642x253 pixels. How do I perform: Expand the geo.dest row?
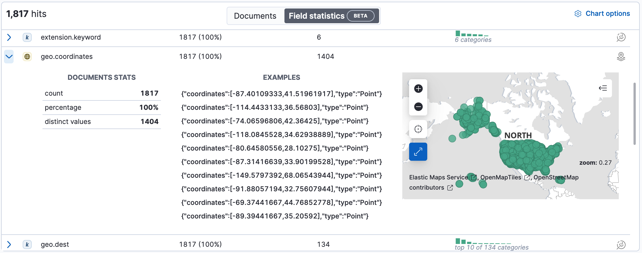point(9,245)
